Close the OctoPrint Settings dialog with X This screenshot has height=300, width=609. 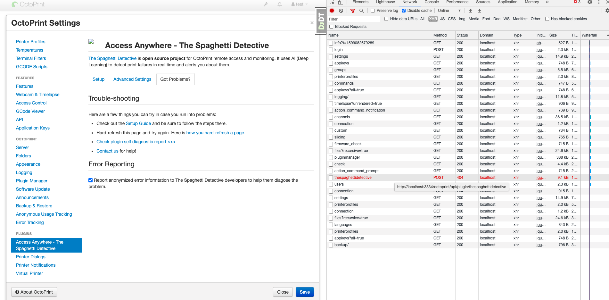tap(312, 23)
